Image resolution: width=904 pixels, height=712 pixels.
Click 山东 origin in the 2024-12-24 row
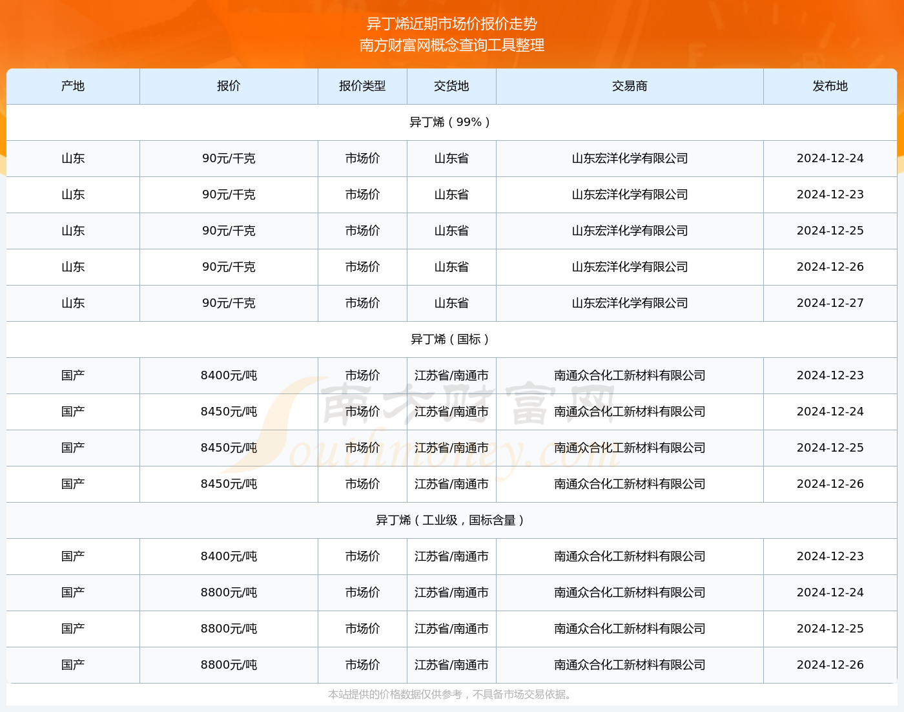[73, 158]
